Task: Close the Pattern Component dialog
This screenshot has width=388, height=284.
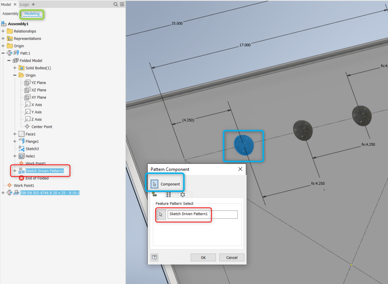Action: tap(240, 169)
